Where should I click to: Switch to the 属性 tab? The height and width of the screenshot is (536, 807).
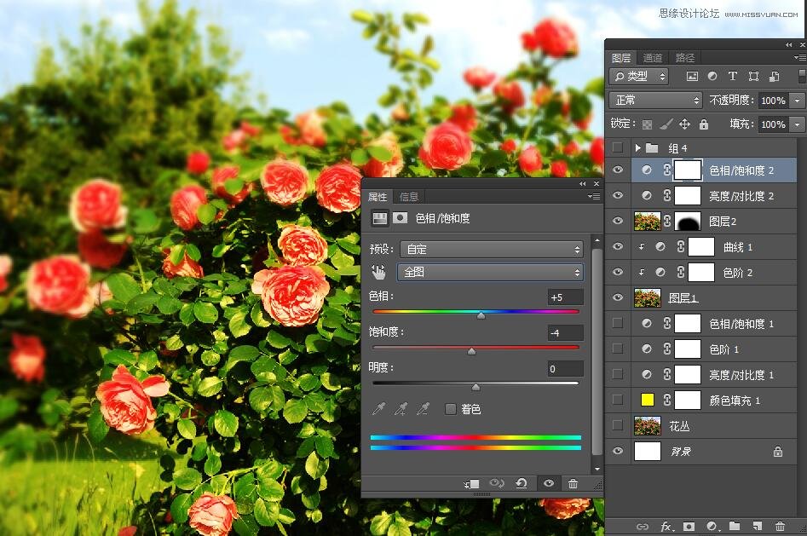point(378,197)
